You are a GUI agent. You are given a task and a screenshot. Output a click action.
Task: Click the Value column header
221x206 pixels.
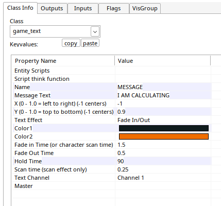tap(163, 61)
